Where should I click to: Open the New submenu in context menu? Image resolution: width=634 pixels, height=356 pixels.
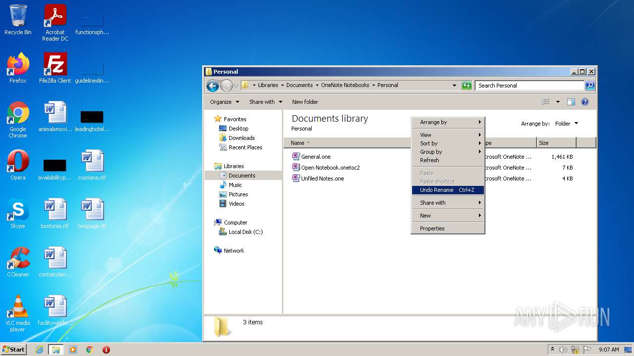coord(448,216)
